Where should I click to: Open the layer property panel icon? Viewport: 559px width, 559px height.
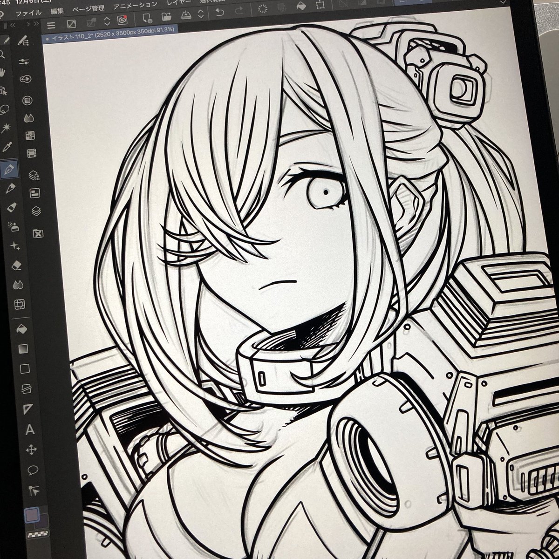(35, 193)
